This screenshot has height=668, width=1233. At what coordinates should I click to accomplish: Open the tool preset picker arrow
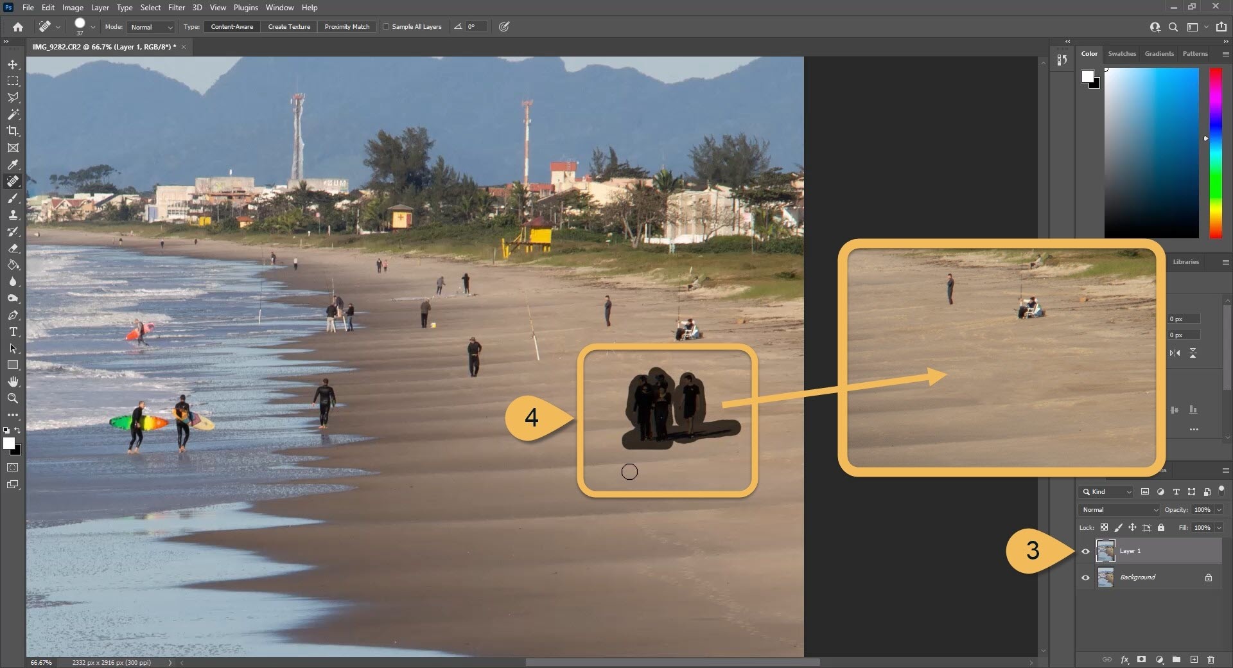[58, 27]
